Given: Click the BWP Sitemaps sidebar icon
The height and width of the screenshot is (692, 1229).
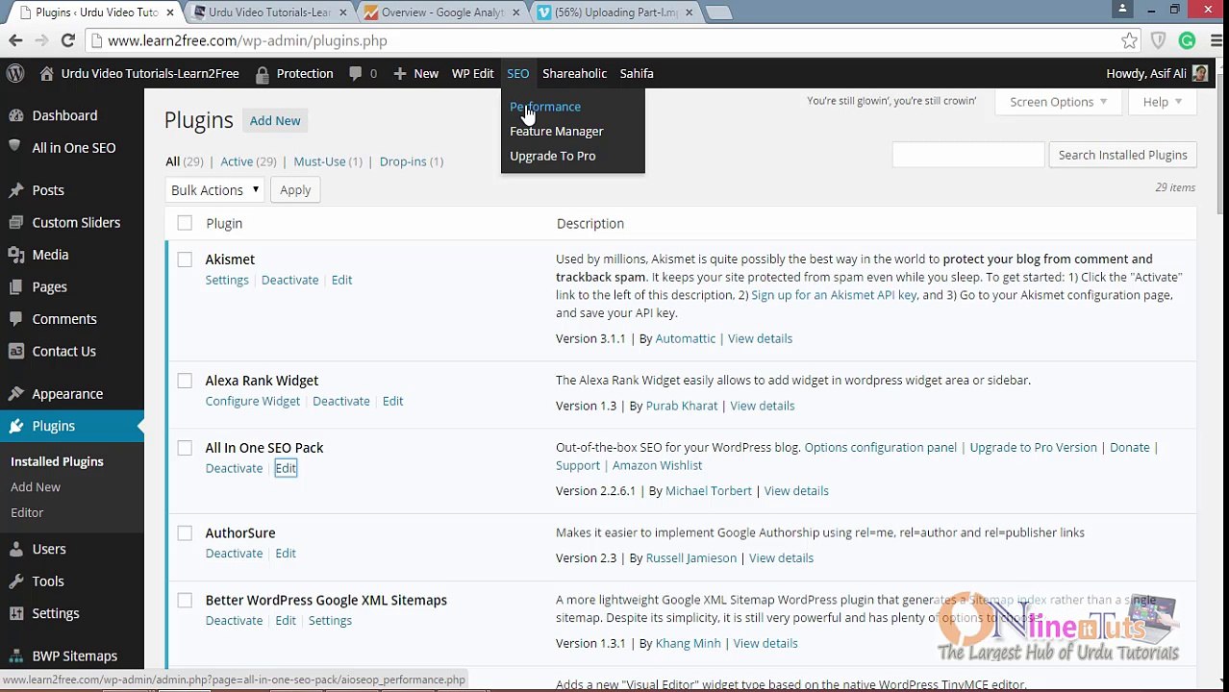Looking at the screenshot, I should 15,655.
